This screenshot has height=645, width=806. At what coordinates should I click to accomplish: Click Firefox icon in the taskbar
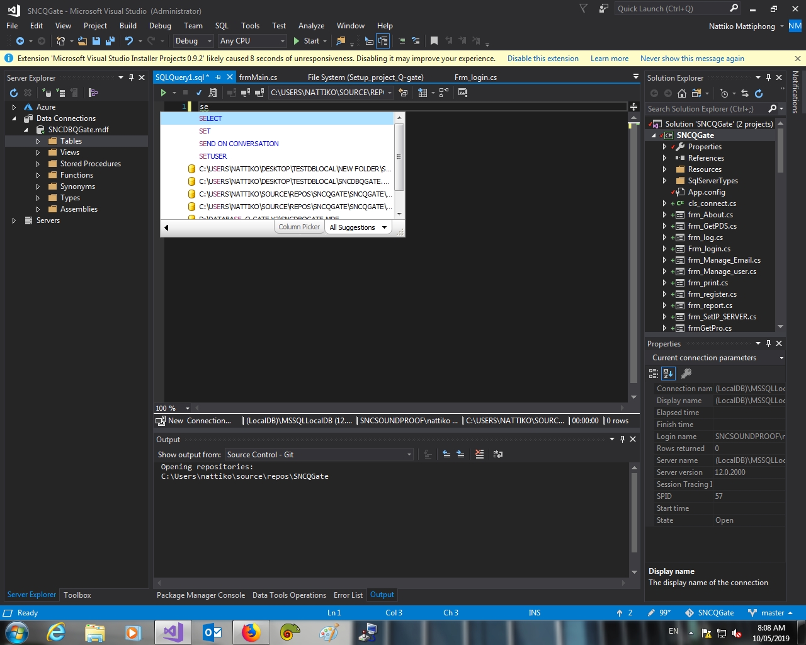coord(251,632)
